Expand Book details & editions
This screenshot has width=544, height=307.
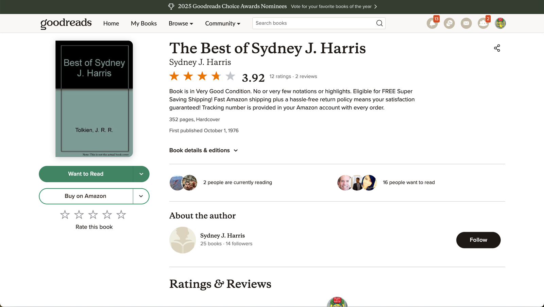pyautogui.click(x=203, y=150)
